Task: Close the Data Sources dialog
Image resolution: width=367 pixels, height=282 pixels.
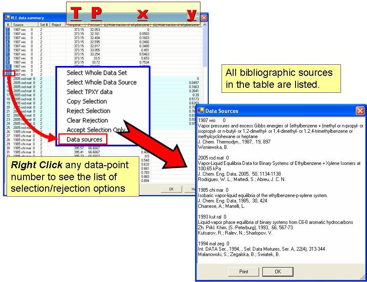Action: pyautogui.click(x=360, y=110)
